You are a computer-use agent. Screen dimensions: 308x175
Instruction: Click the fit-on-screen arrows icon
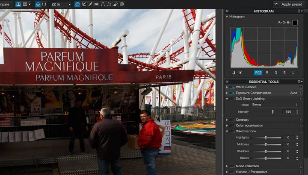pos(38,4)
